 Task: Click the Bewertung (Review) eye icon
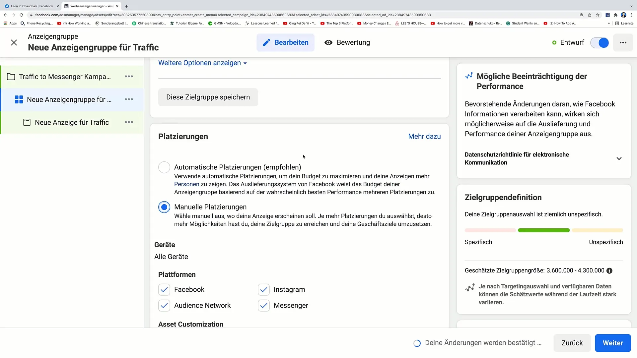click(x=328, y=42)
